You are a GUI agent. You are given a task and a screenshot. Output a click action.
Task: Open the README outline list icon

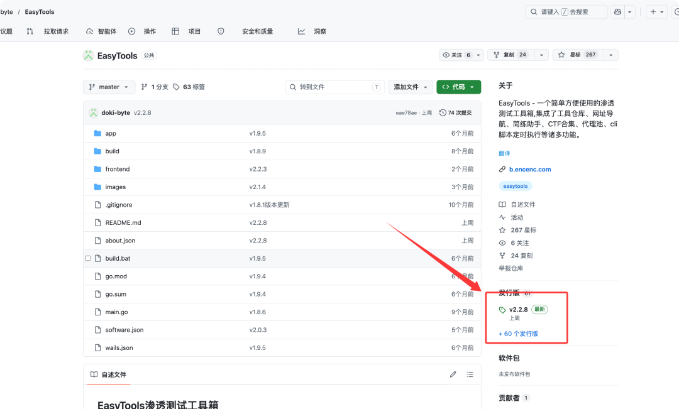coord(470,374)
